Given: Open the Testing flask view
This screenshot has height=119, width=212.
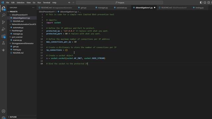Looking at the screenshot, I should coord(3,43).
